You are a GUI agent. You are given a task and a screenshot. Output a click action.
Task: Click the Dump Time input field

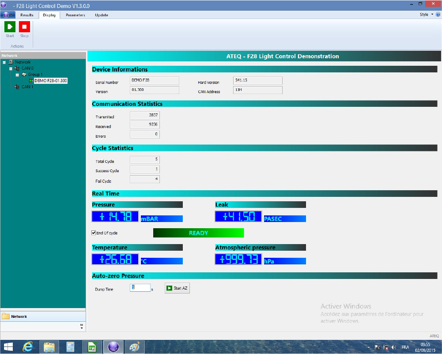[140, 288]
